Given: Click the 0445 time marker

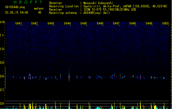Looking at the screenshot, I should [x=84, y=23].
